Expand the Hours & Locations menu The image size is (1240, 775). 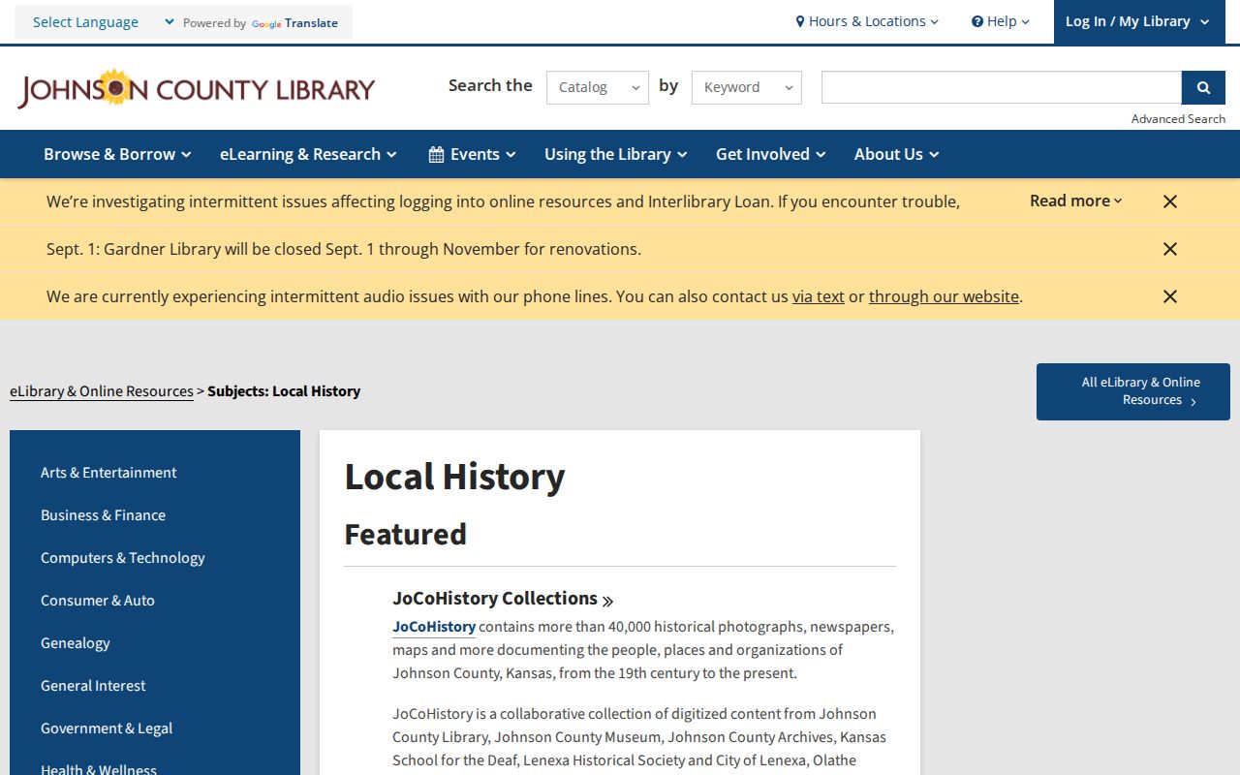pos(867,21)
